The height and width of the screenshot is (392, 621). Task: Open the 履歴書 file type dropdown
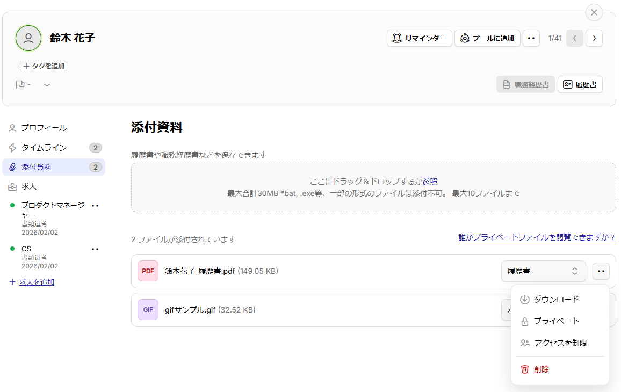[x=543, y=271]
